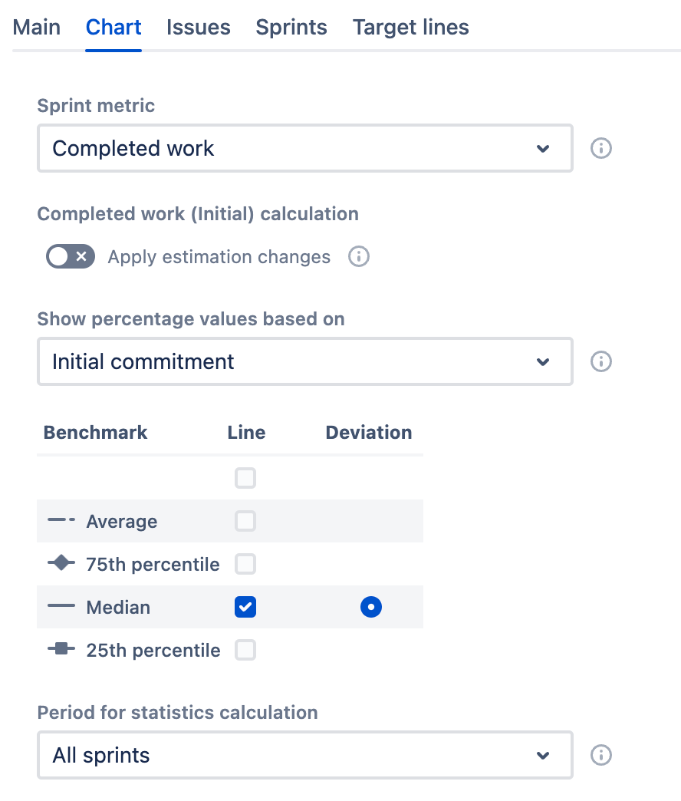The image size is (681, 801).
Task: Tick the unlabeled top line checkbox
Action: click(x=245, y=478)
